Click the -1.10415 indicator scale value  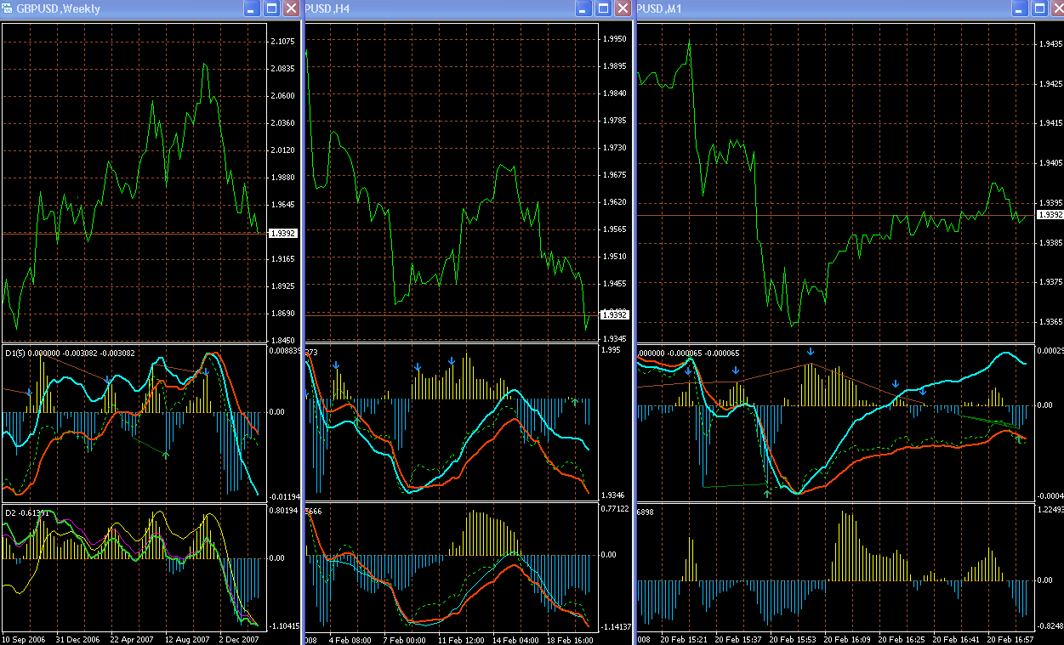[x=283, y=625]
